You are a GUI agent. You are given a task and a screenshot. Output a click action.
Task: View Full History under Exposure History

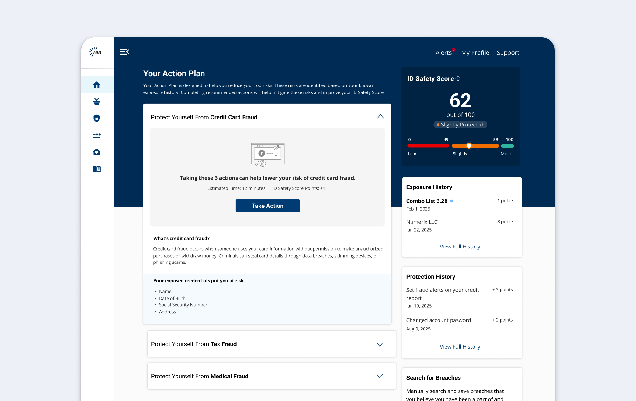pos(460,247)
